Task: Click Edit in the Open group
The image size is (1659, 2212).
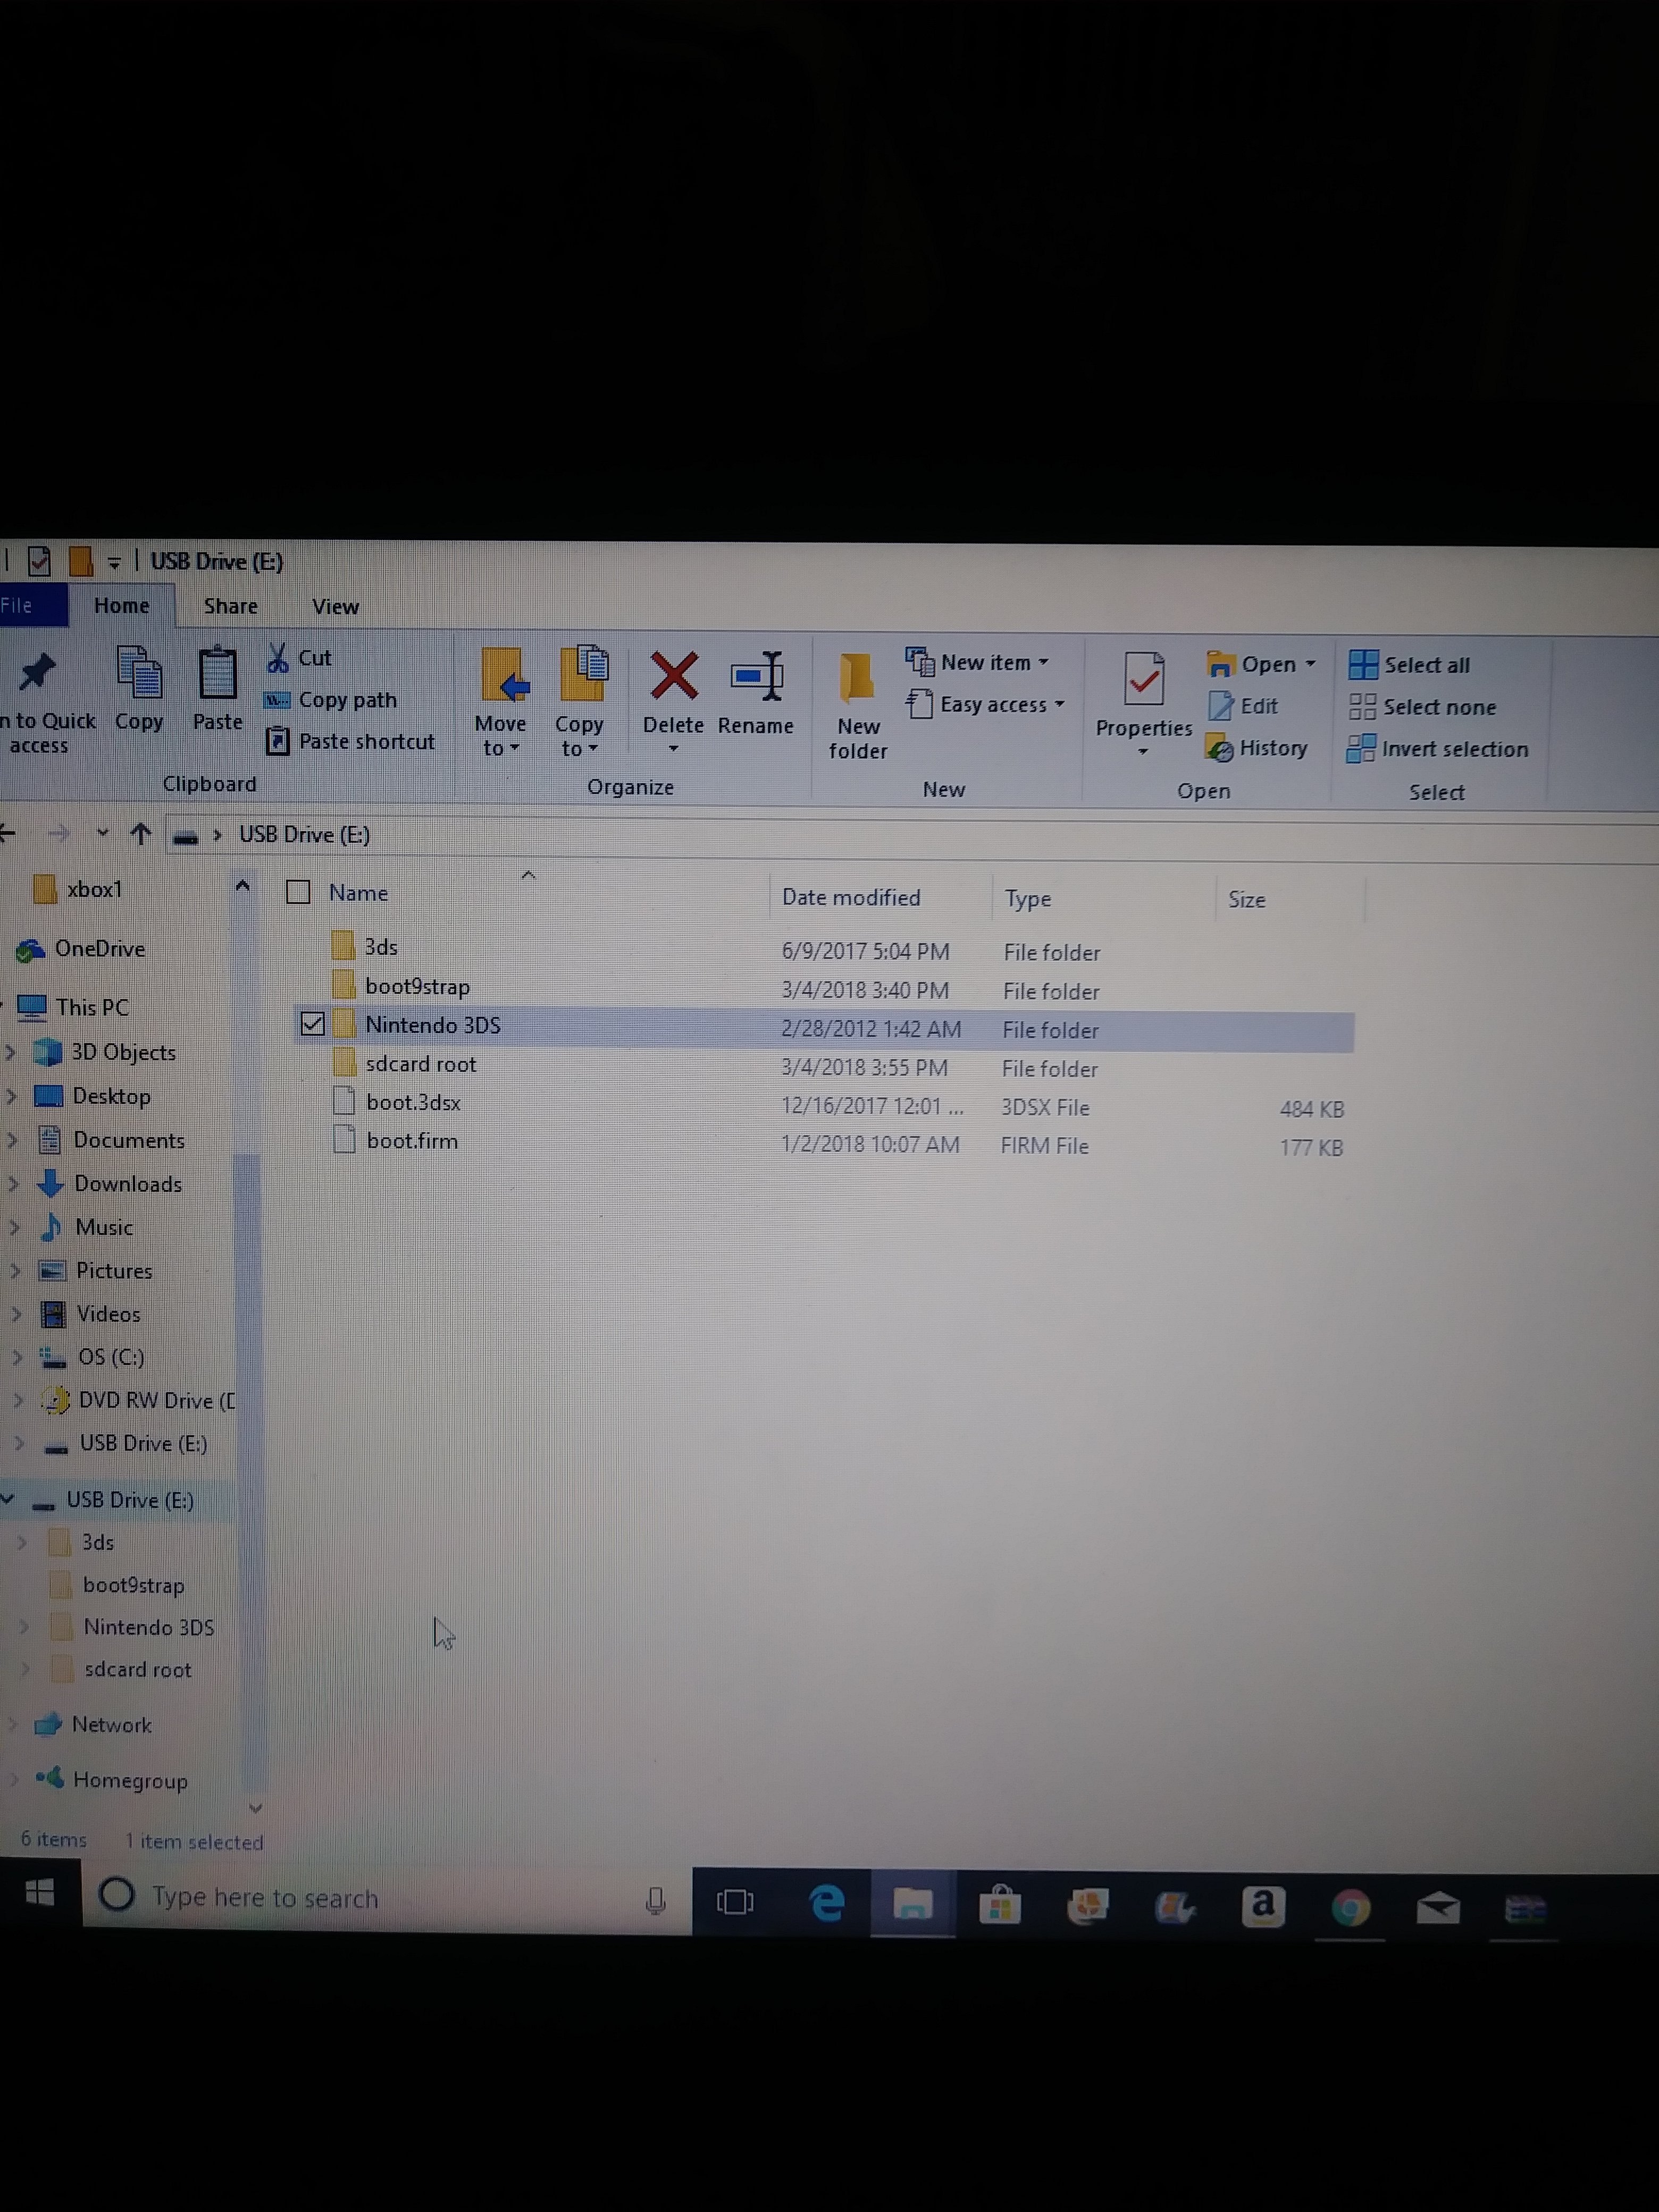Action: [1243, 706]
